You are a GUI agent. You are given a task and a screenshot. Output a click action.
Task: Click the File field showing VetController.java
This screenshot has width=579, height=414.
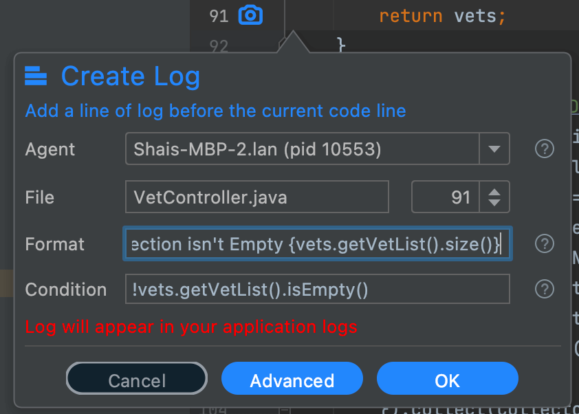coord(256,197)
